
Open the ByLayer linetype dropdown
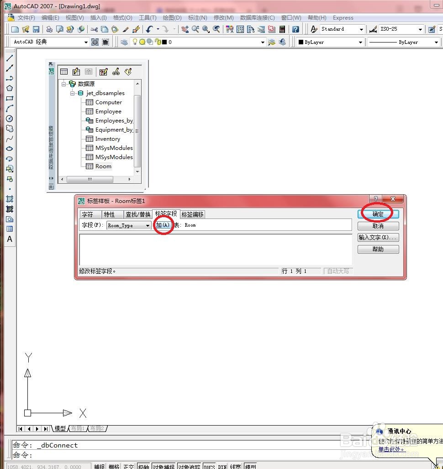click(x=436, y=42)
